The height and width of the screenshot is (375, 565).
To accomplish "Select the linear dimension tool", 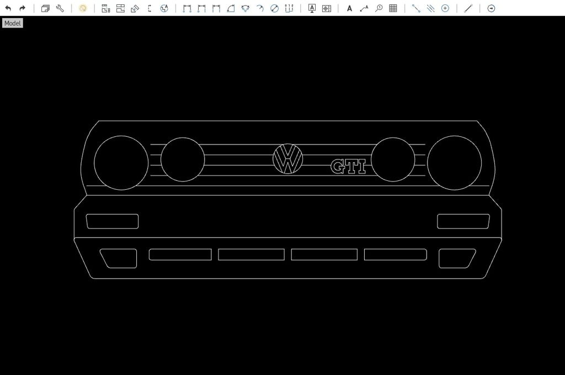I will point(186,8).
